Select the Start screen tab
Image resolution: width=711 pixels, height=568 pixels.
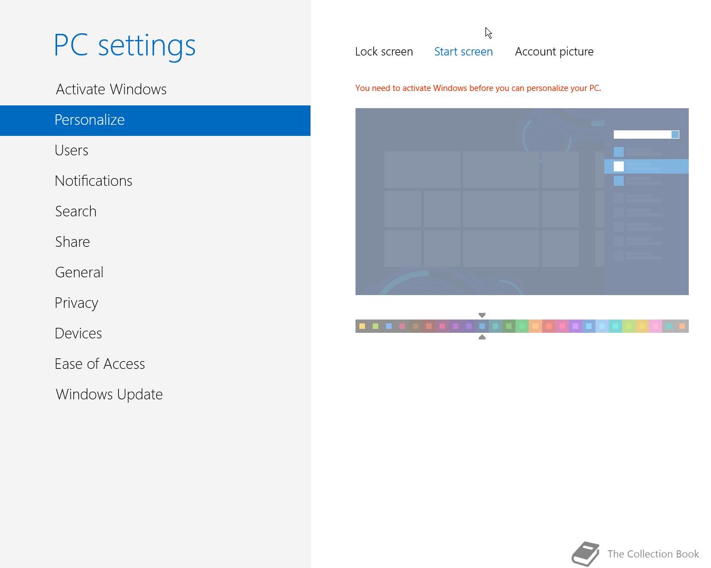tap(463, 52)
